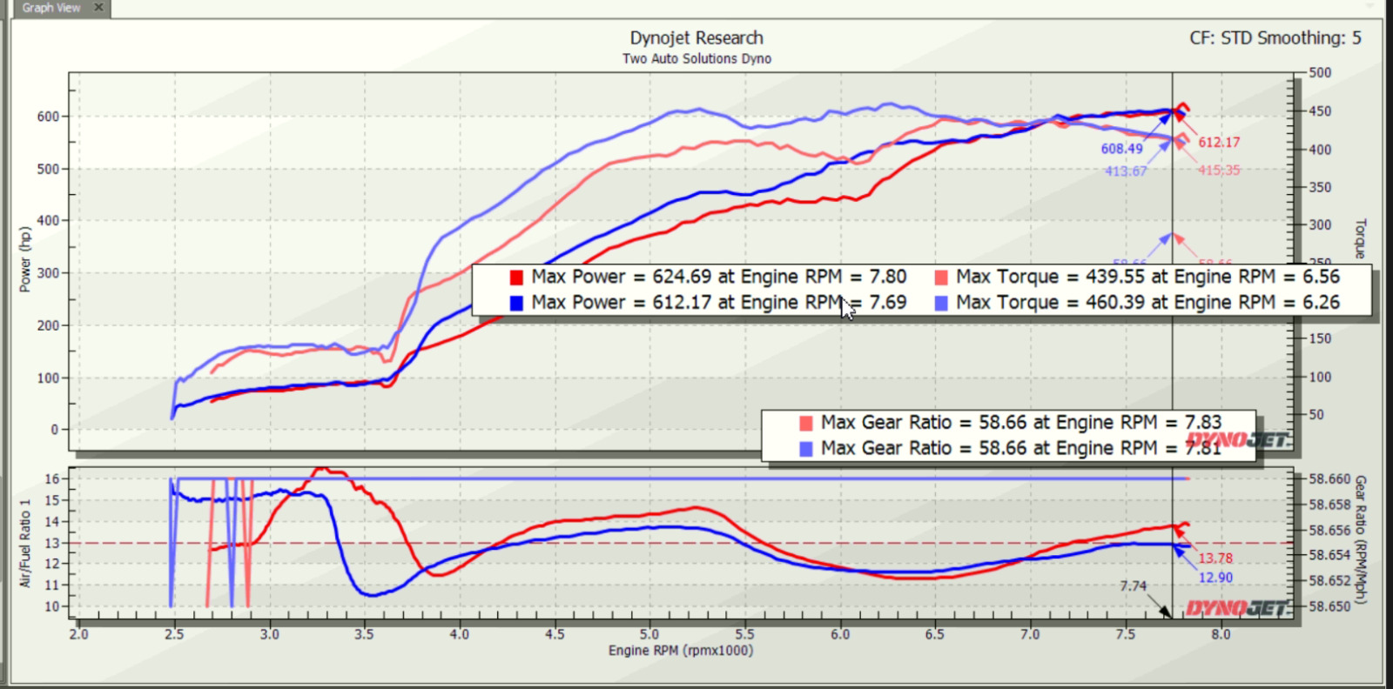The height and width of the screenshot is (689, 1393).
Task: Click the red Max Power 624.69 legend swatch
Action: pyautogui.click(x=516, y=278)
